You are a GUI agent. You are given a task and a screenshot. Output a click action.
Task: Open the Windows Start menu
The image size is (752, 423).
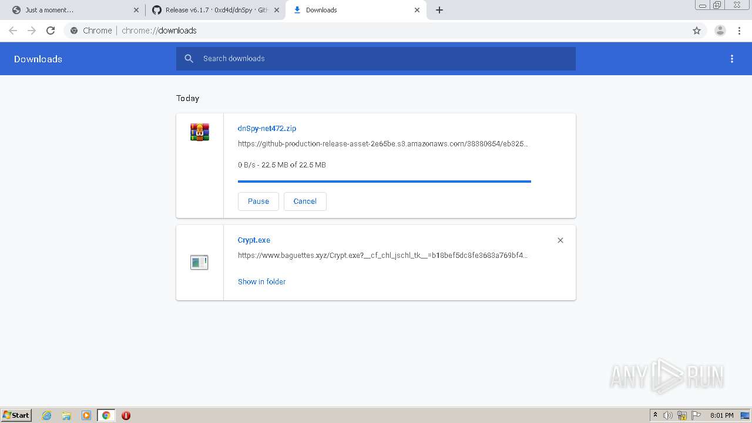(16, 415)
